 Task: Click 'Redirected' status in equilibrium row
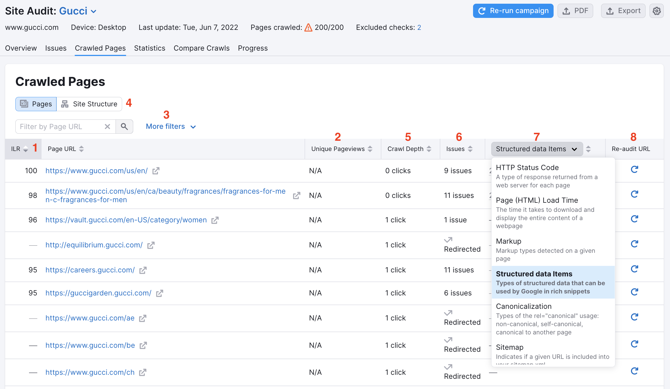pos(462,249)
